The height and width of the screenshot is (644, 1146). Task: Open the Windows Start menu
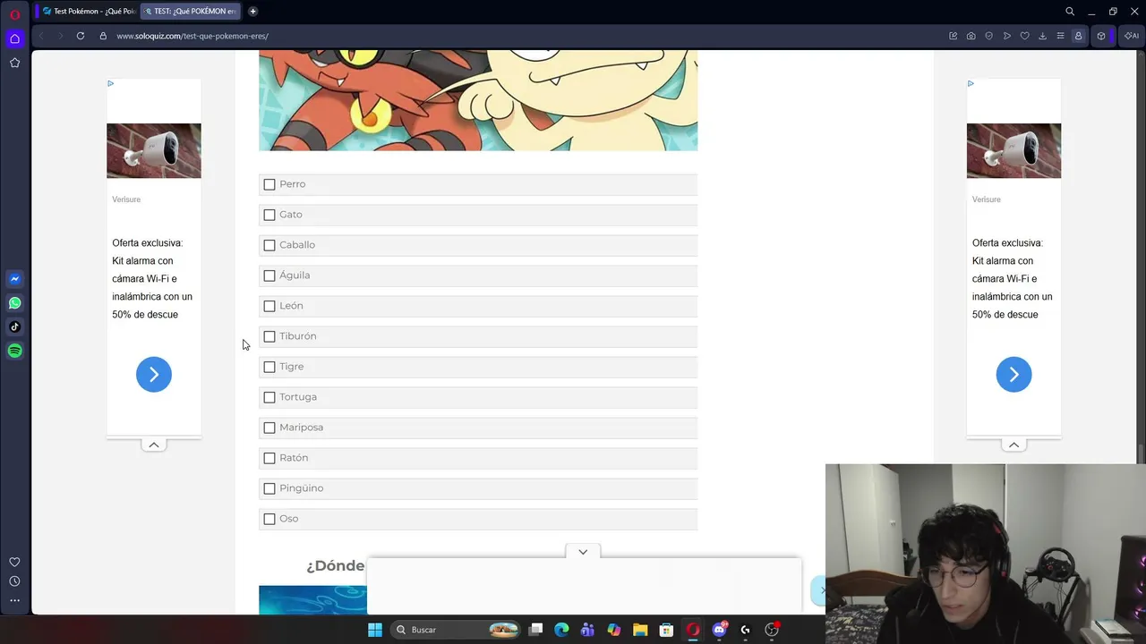[x=375, y=630]
